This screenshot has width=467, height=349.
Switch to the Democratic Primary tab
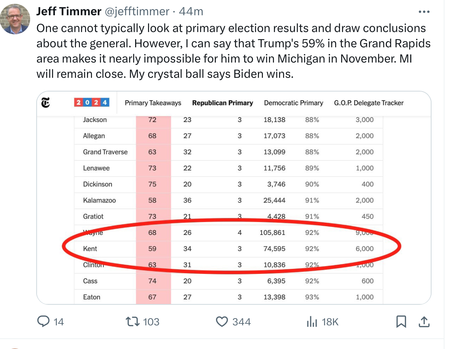pyautogui.click(x=293, y=103)
